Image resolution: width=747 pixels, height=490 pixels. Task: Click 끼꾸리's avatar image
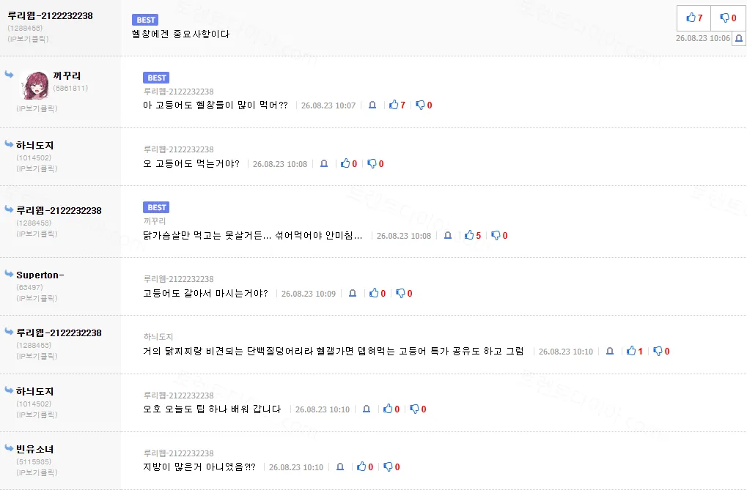pyautogui.click(x=34, y=85)
